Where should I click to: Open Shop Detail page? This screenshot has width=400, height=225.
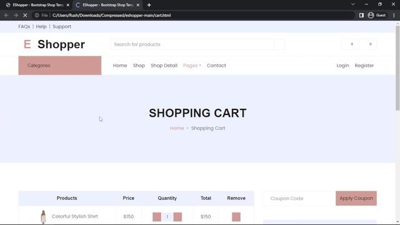point(164,66)
